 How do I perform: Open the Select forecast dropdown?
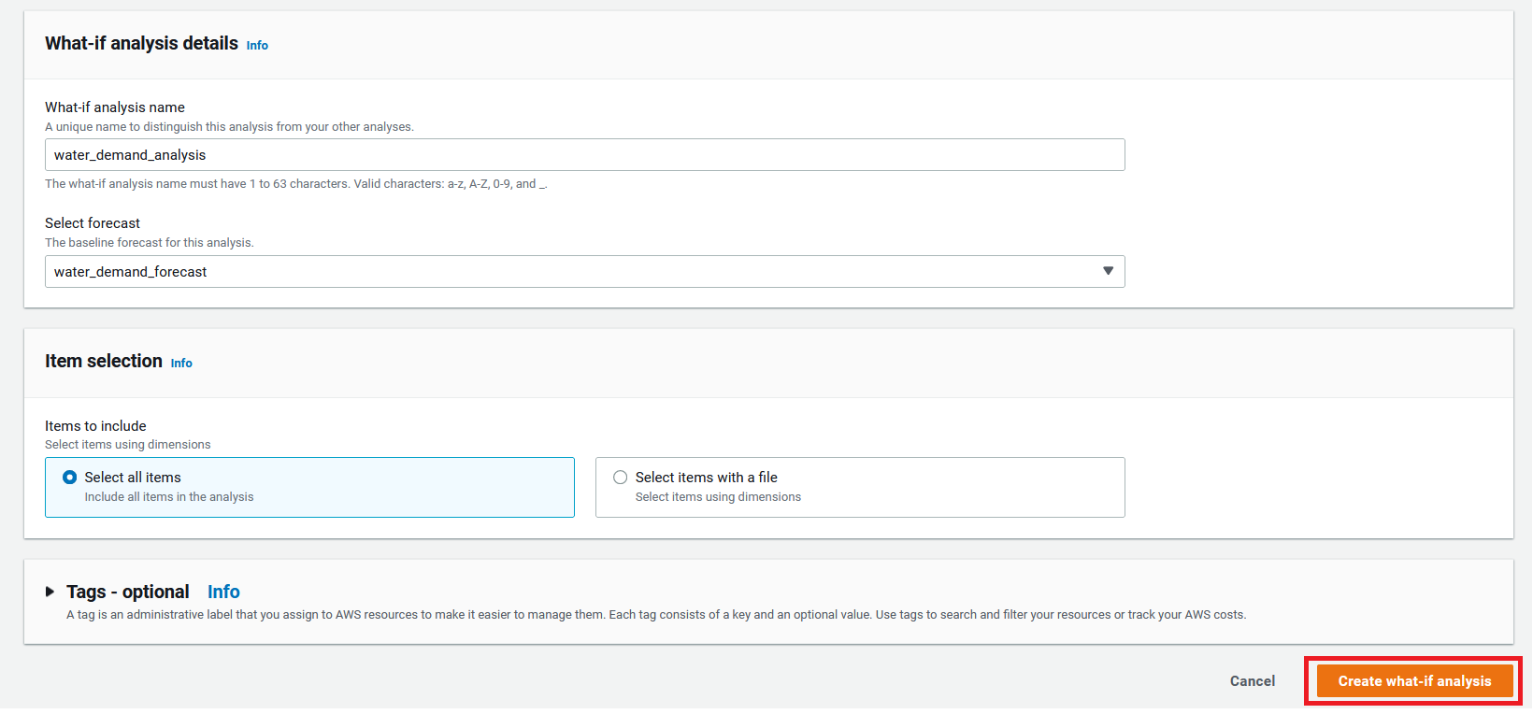tap(584, 272)
